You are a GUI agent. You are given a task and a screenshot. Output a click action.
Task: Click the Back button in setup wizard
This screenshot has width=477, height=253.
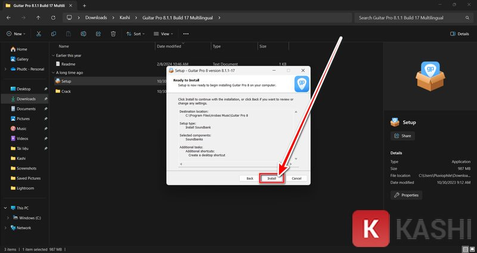(x=250, y=178)
